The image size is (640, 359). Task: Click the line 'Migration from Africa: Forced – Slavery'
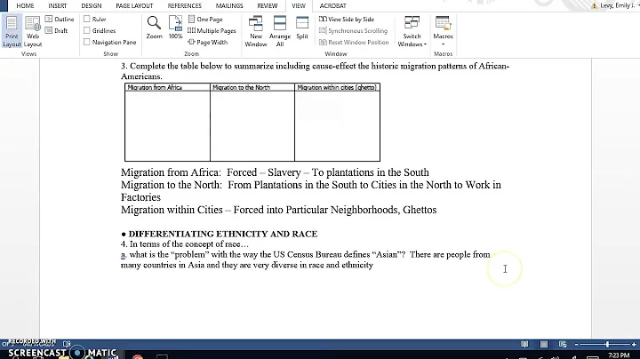275,172
